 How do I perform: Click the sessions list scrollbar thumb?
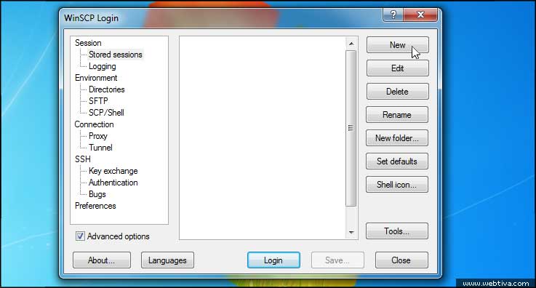[x=351, y=129]
